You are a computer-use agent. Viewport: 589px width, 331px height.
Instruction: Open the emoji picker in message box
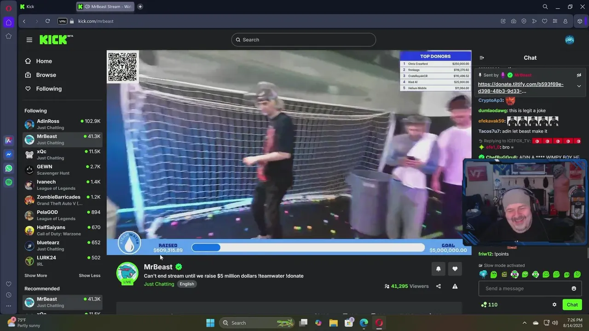(x=574, y=288)
